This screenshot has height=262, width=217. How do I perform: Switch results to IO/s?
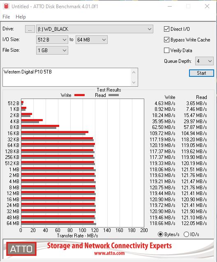pyautogui.click(x=187, y=234)
